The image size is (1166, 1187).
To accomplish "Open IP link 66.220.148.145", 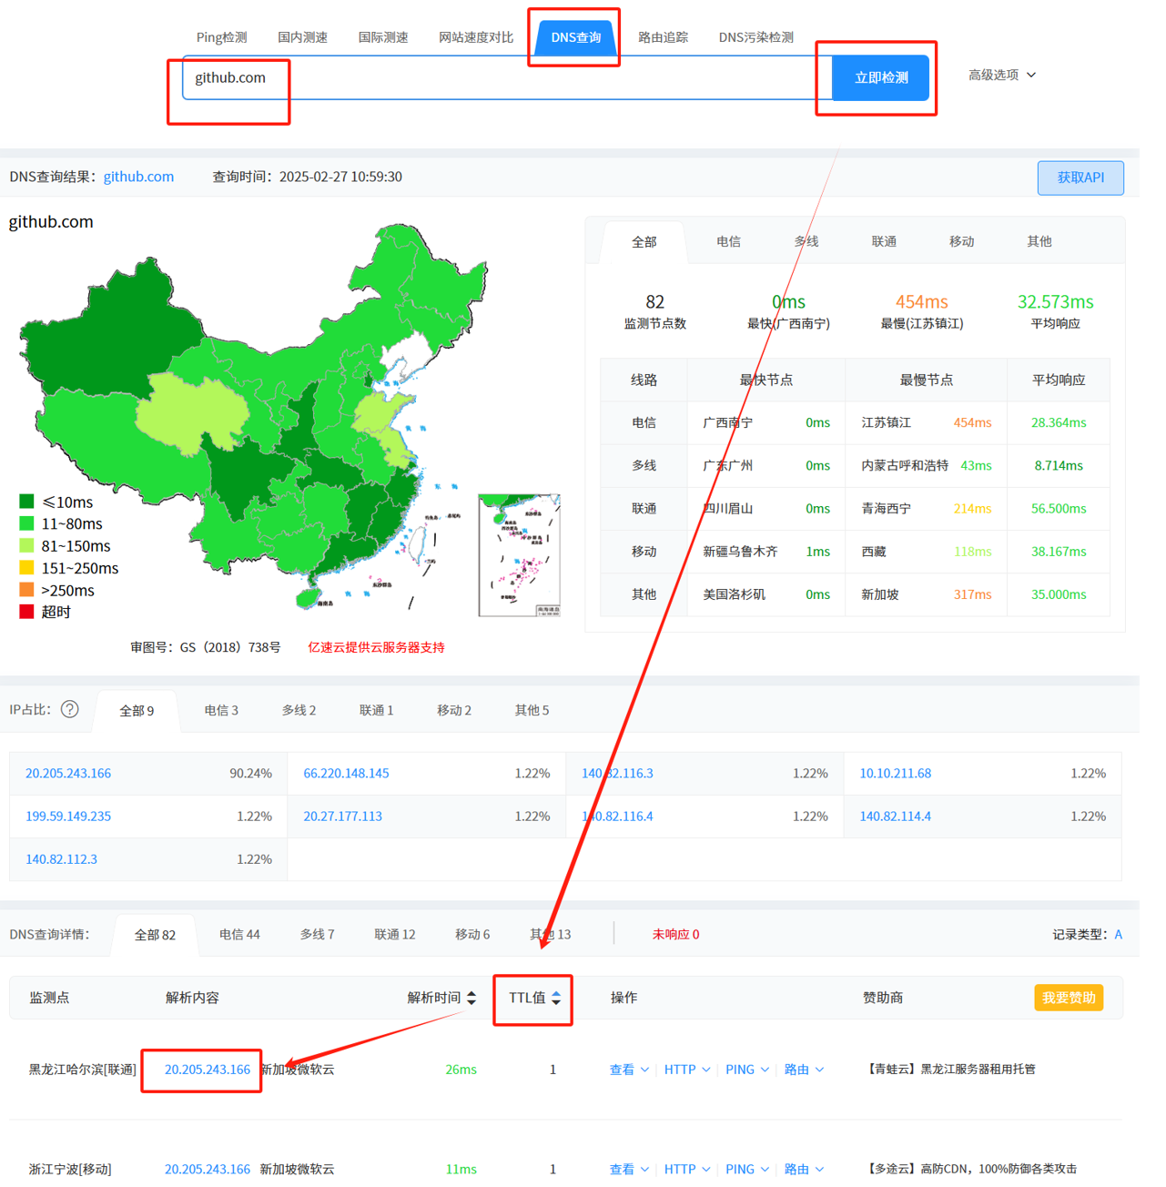I will [x=346, y=773].
